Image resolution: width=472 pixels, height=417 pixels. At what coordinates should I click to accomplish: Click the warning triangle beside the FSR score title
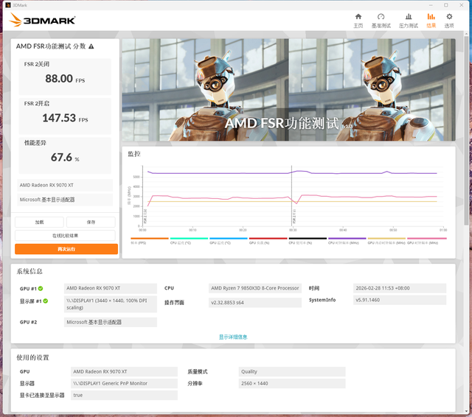tap(91, 46)
